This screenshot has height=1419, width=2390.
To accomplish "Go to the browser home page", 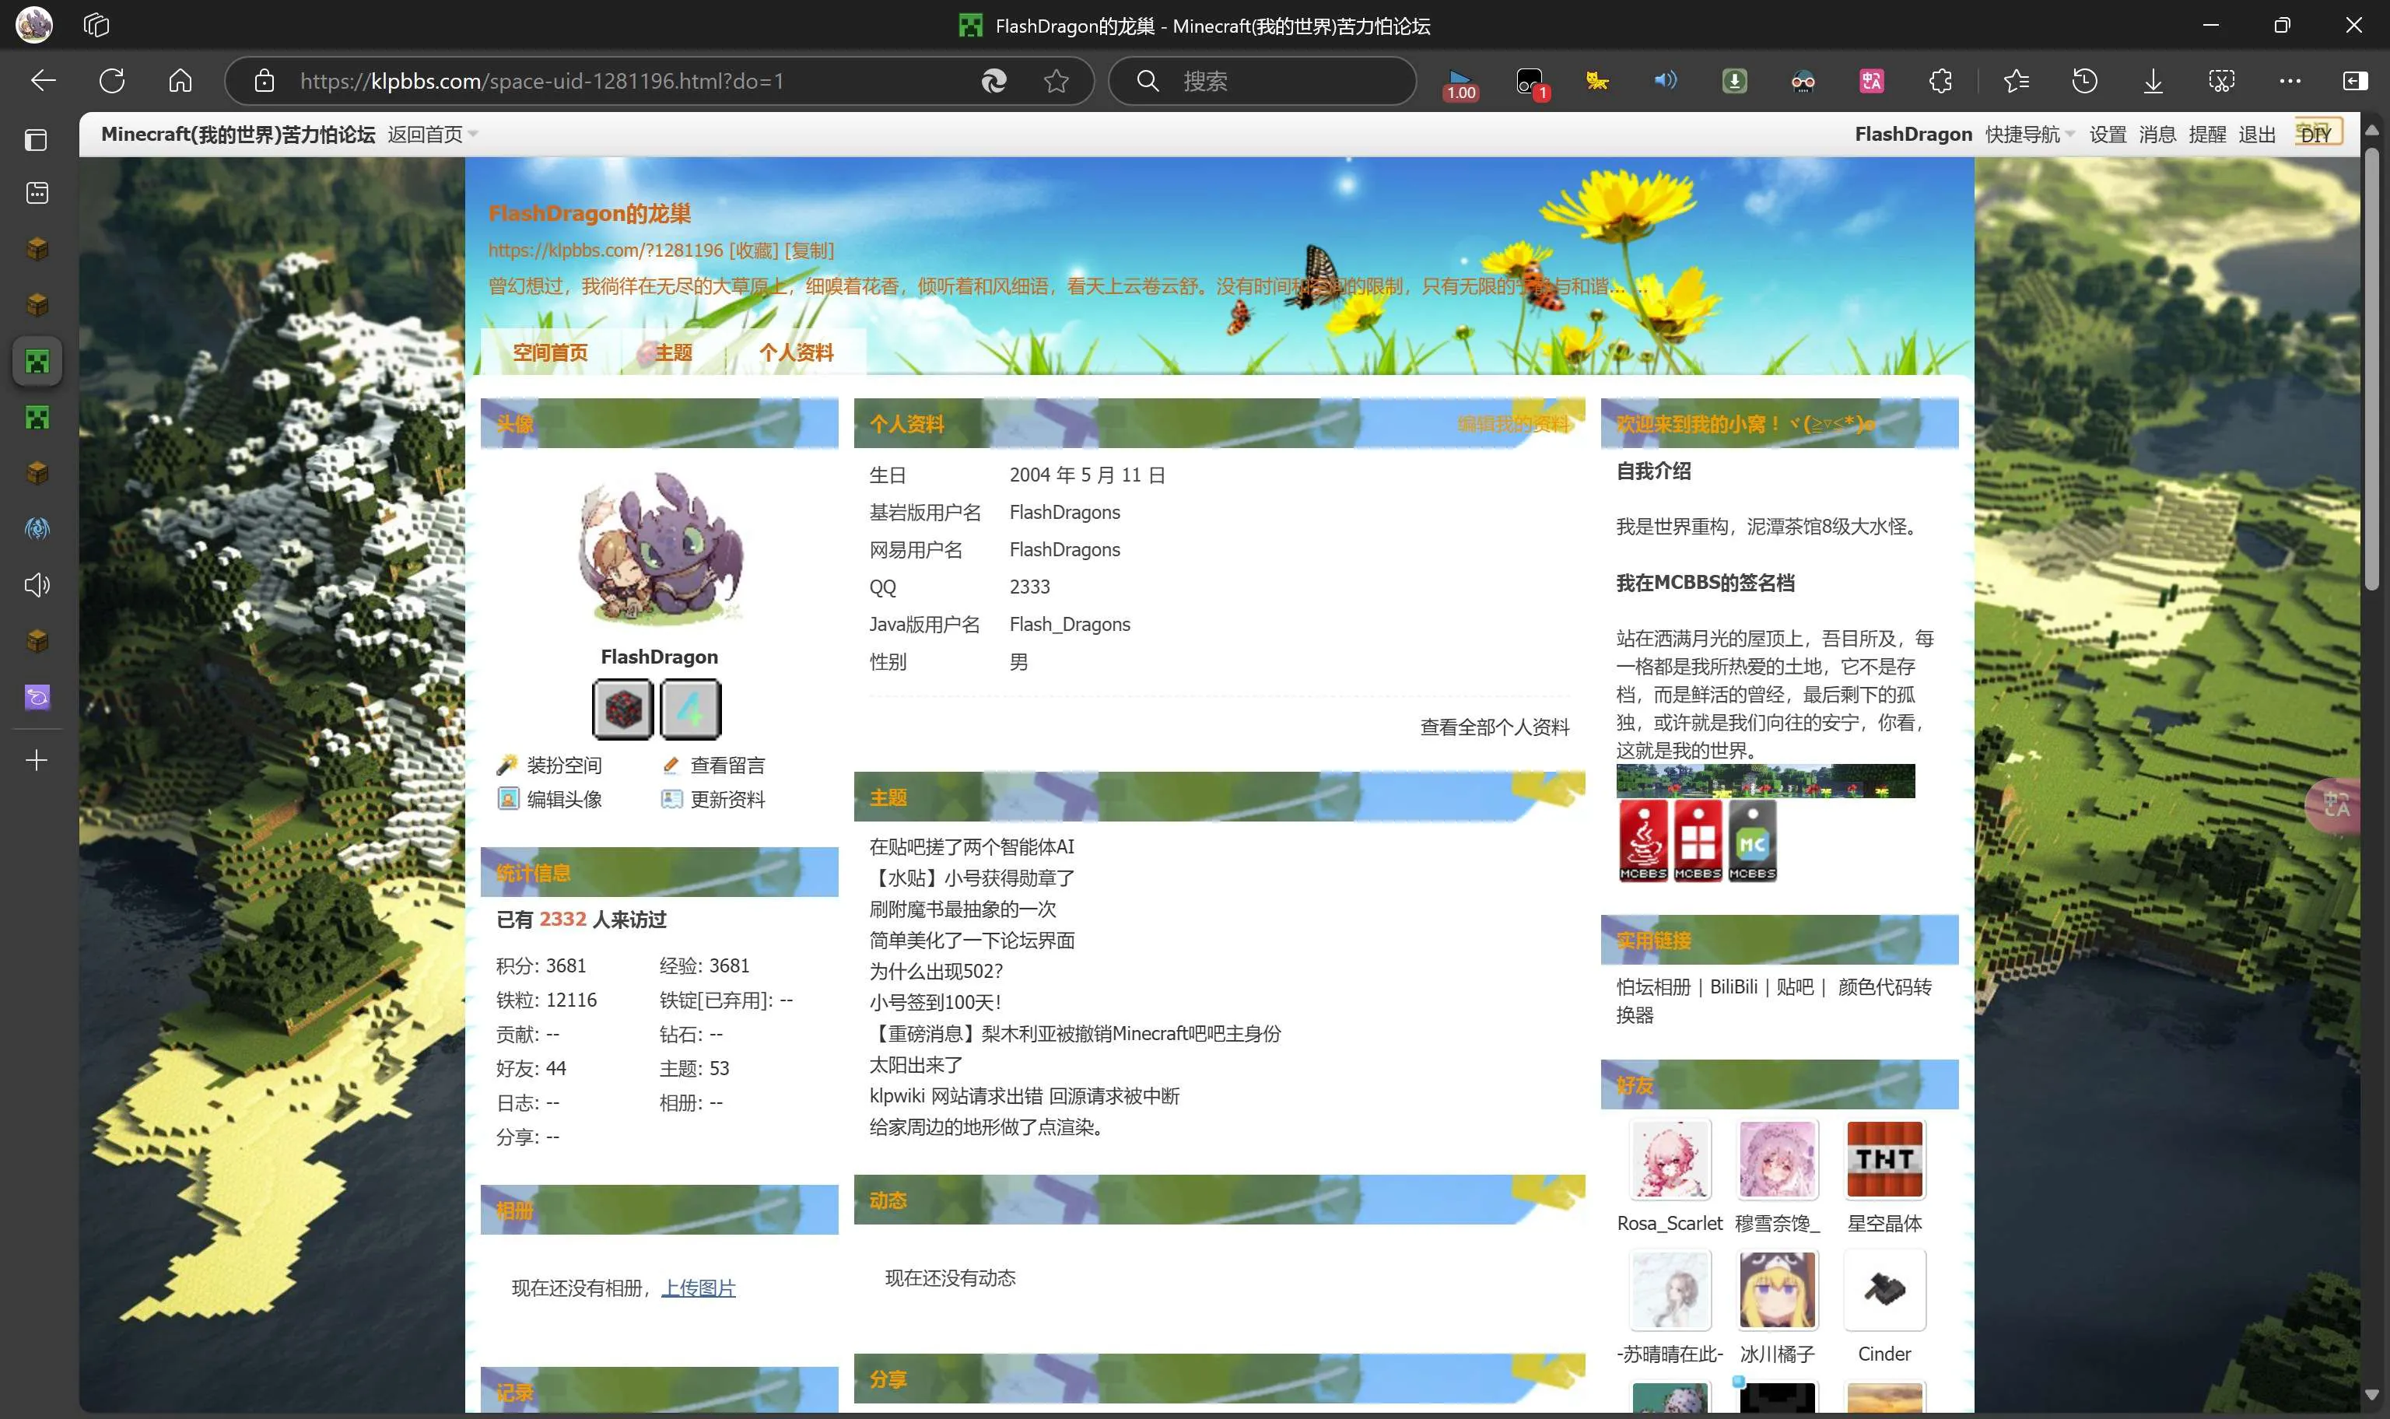I will point(180,81).
